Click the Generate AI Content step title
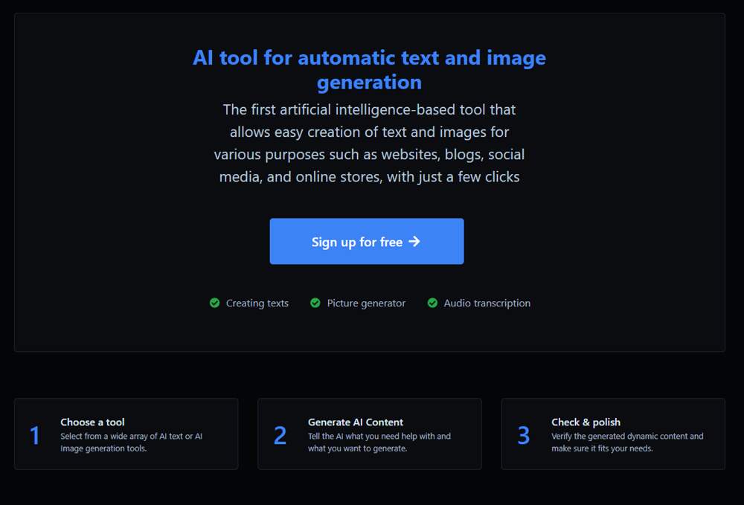The image size is (744, 505). coord(356,422)
